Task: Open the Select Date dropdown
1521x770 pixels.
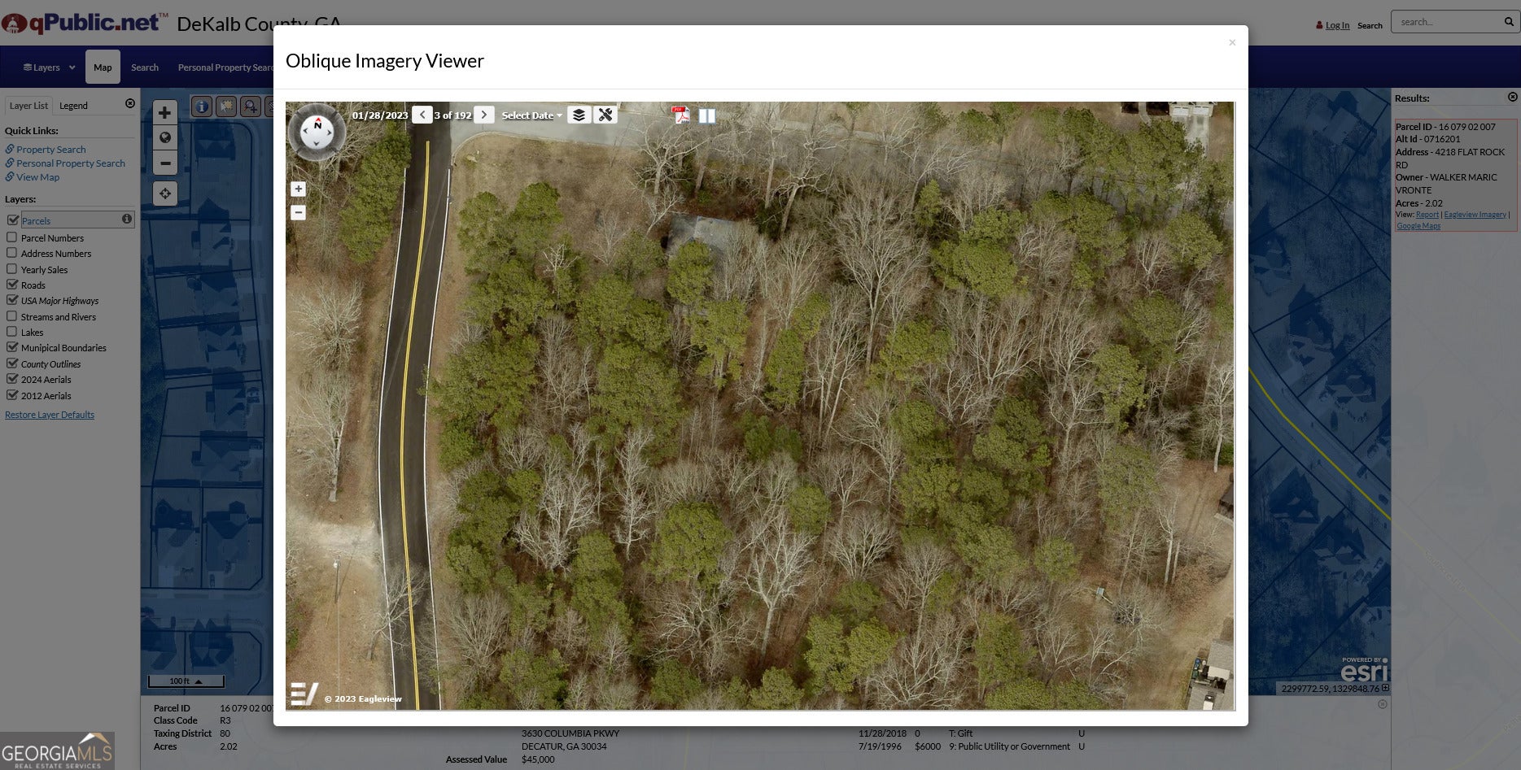Action: click(531, 116)
